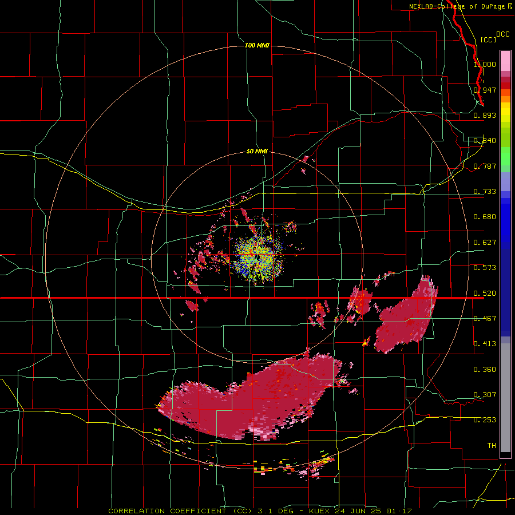Click the 0.360 legend value
The height and width of the screenshot is (515, 515).
pos(485,370)
